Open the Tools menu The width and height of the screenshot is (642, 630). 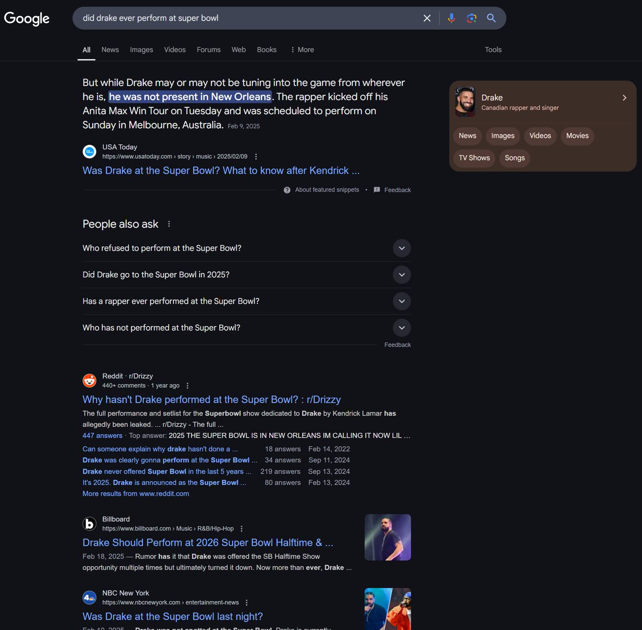(x=493, y=50)
